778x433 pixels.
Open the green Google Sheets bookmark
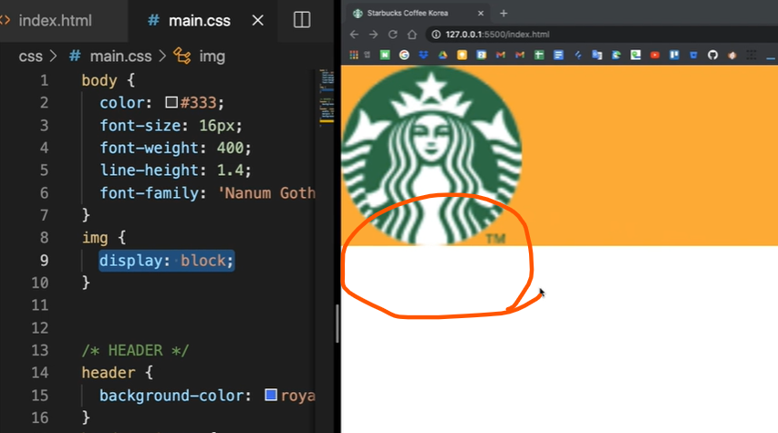tap(539, 55)
